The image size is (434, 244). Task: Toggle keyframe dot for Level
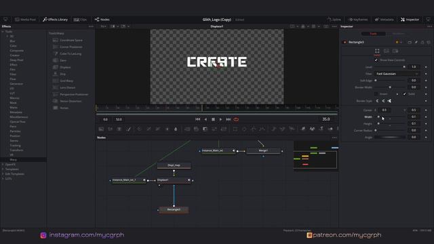click(x=426, y=67)
